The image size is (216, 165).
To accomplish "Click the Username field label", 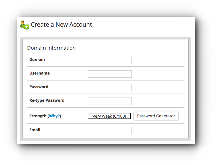I will tap(40, 73).
